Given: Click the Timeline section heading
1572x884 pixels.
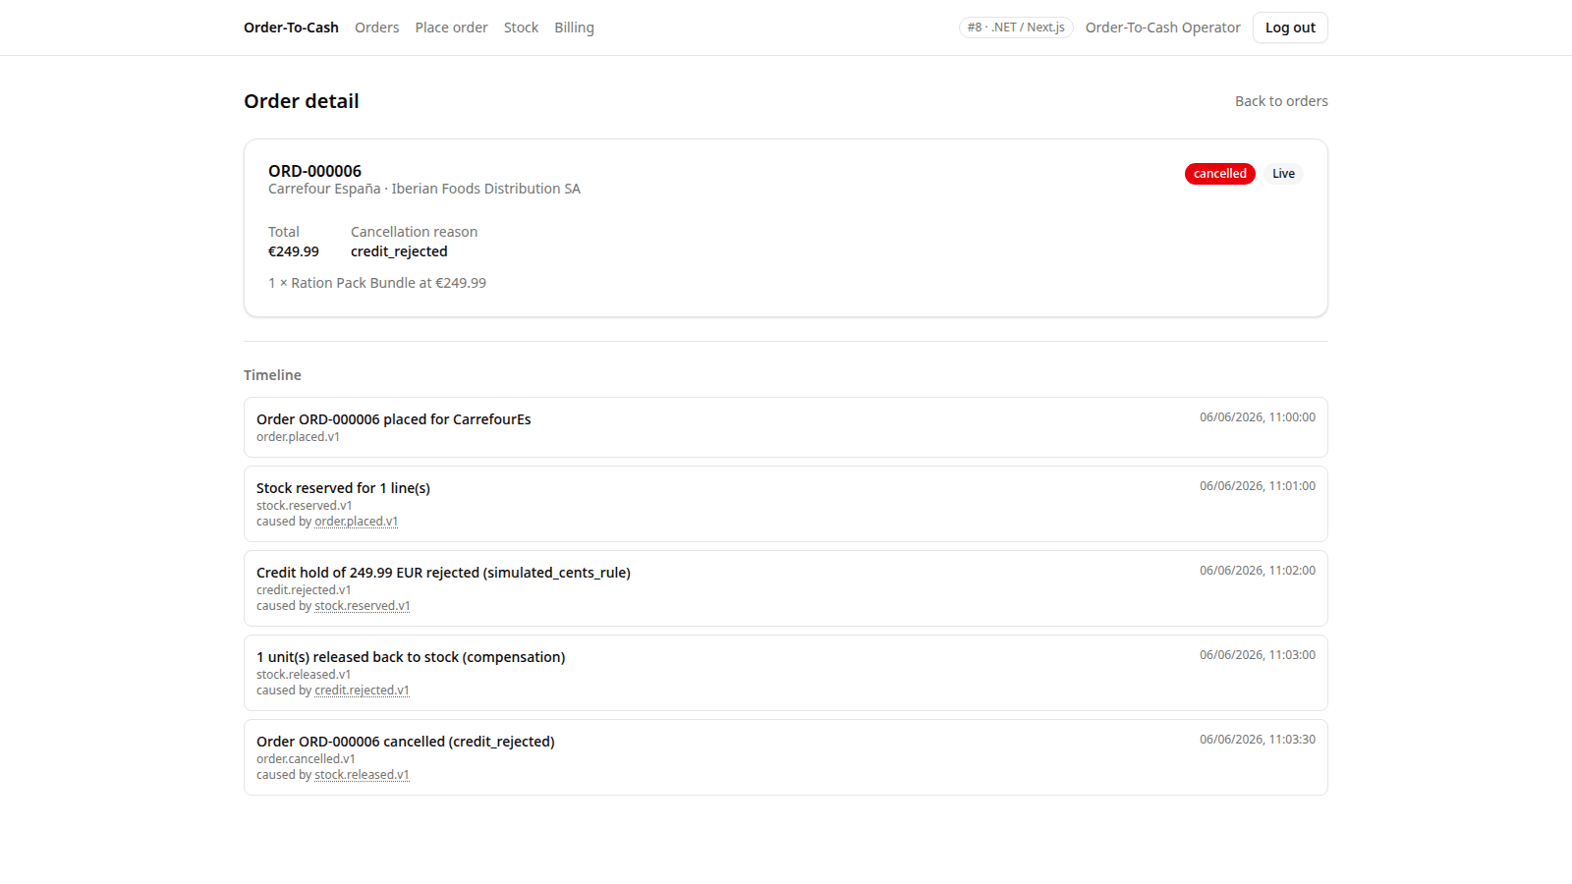Looking at the screenshot, I should tap(272, 375).
